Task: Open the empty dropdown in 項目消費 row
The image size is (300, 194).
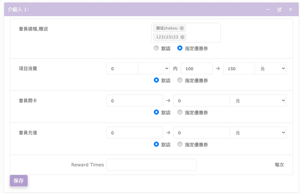Action: pos(154,69)
